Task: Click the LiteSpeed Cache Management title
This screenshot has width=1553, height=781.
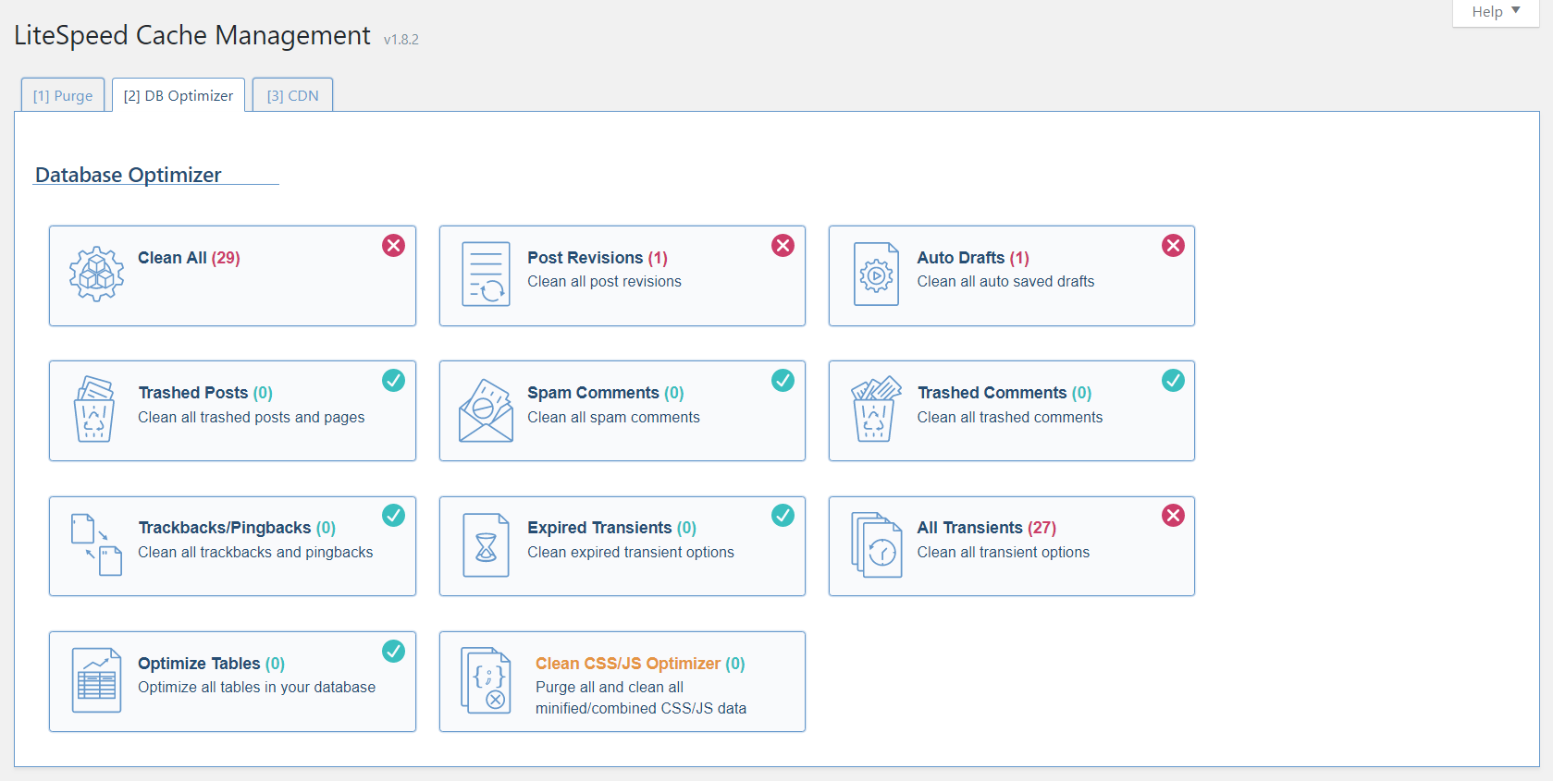Action: click(x=192, y=35)
